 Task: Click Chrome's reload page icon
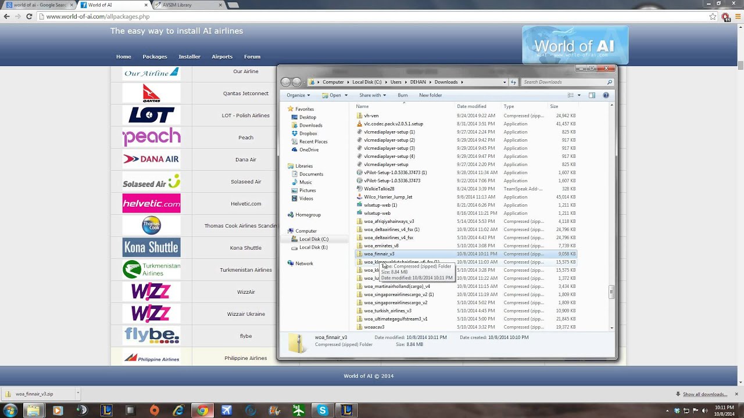tap(29, 16)
